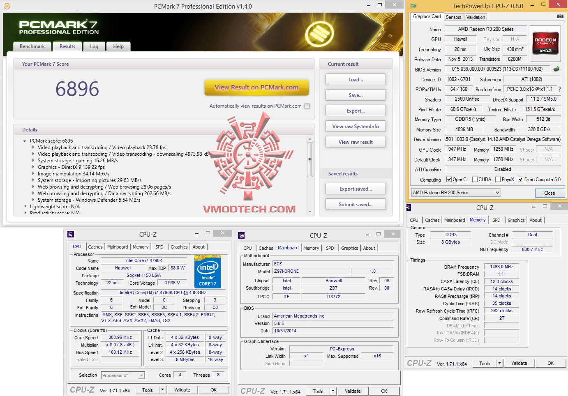Open the Graphics tab in CPU-Z Mainboard window

(x=350, y=248)
